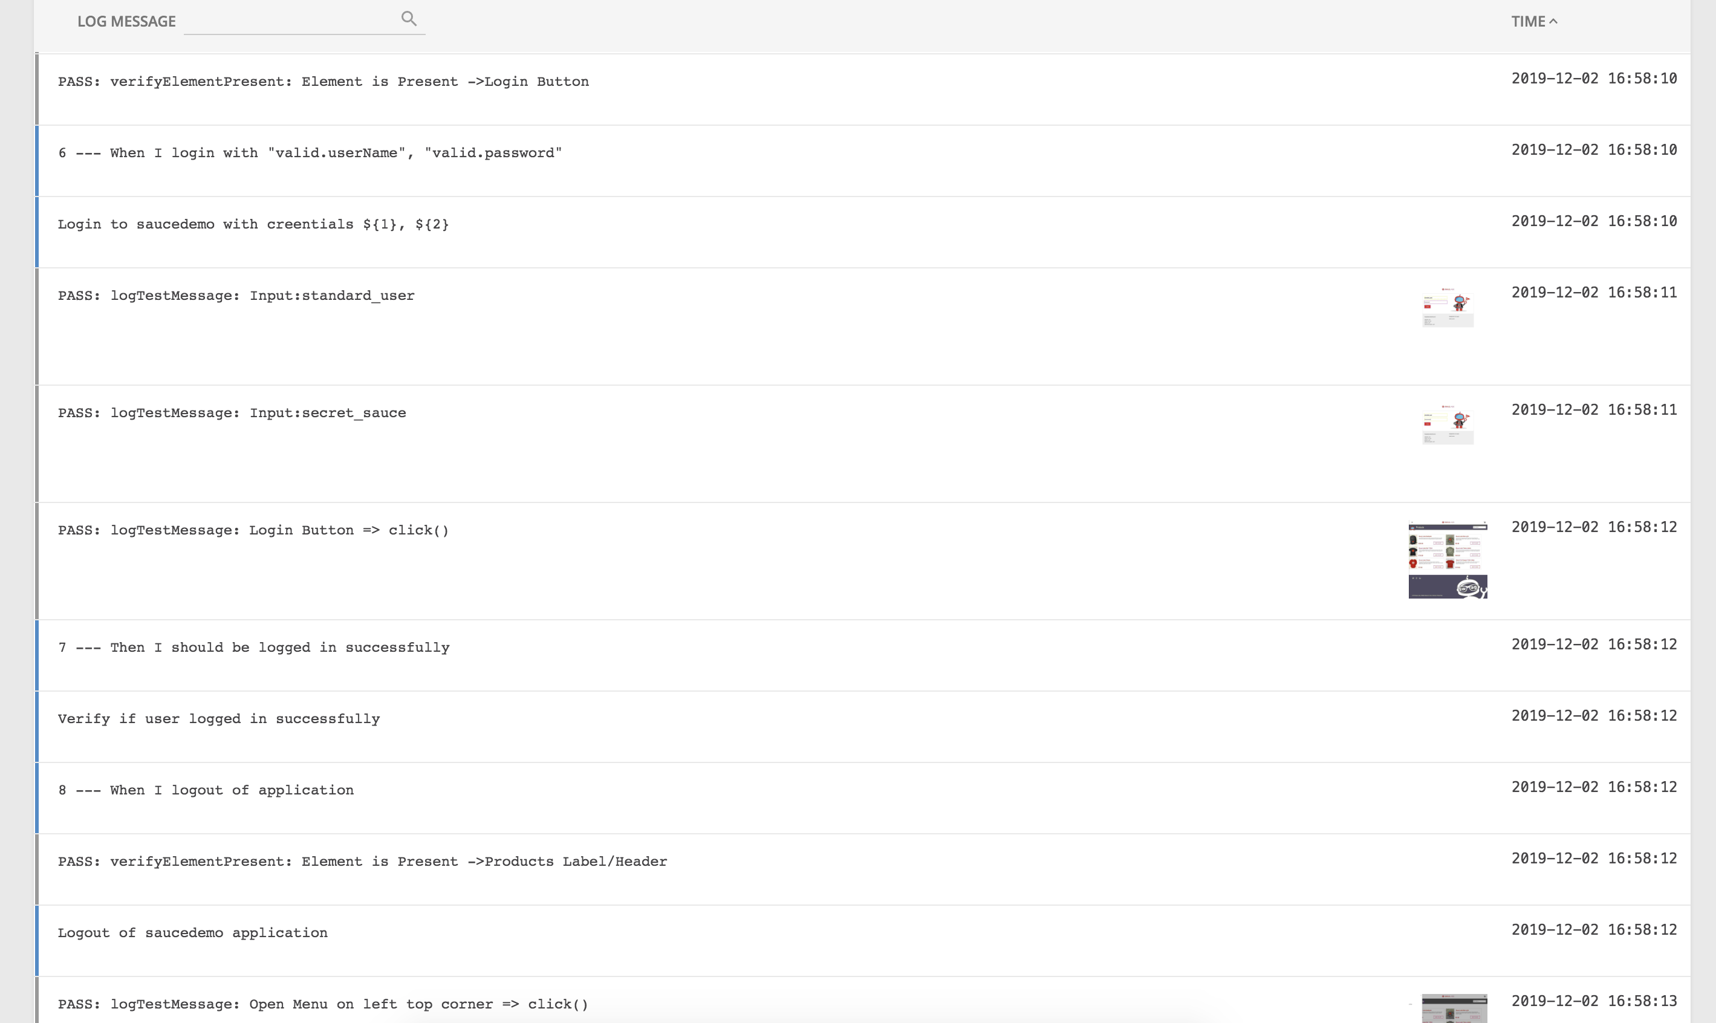Click the Input:secret_sauce PASS entry

coord(232,413)
